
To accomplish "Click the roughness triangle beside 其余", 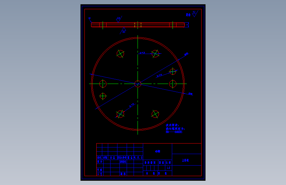I will pyautogui.click(x=195, y=13).
